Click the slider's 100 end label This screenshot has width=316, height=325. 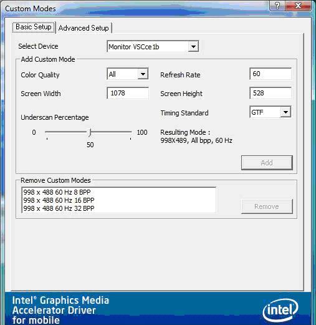142,132
